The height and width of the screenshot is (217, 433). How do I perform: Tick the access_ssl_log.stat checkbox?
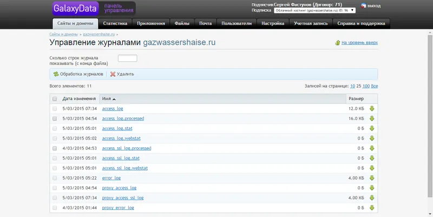coord(55,158)
